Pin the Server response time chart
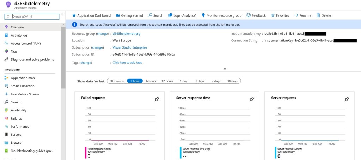Image resolution: width=361 pixels, height=160 pixels. click(x=252, y=99)
